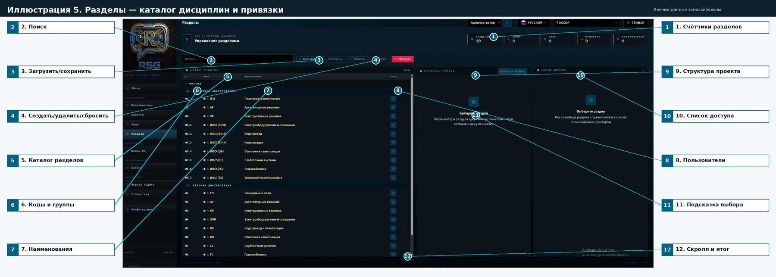Click the users icon in Список доступа
Image resolution: width=776 pixels, height=277 pixels.
pyautogui.click(x=591, y=100)
